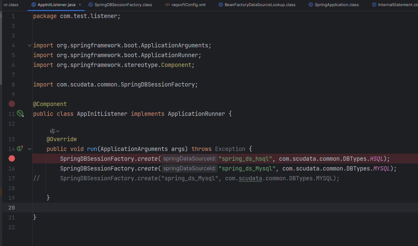Click the XML file icon on raqsoftConfig.xml tab
This screenshot has height=246, width=418.
pos(167,5)
